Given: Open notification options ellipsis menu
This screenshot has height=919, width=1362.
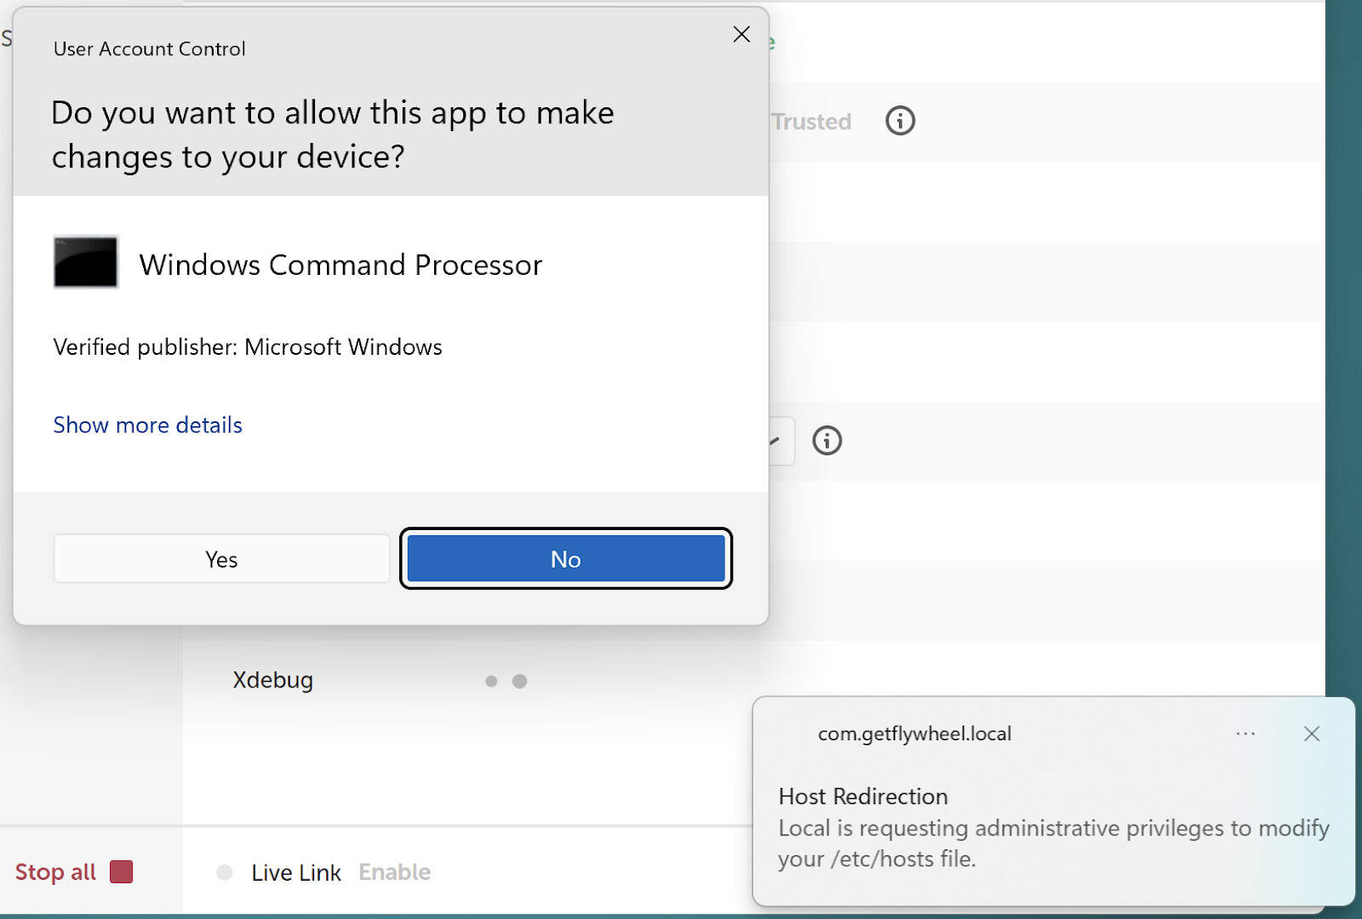Looking at the screenshot, I should pos(1245,733).
